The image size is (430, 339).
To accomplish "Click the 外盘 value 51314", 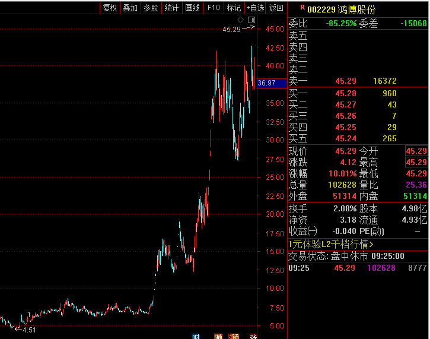I will [x=345, y=196].
